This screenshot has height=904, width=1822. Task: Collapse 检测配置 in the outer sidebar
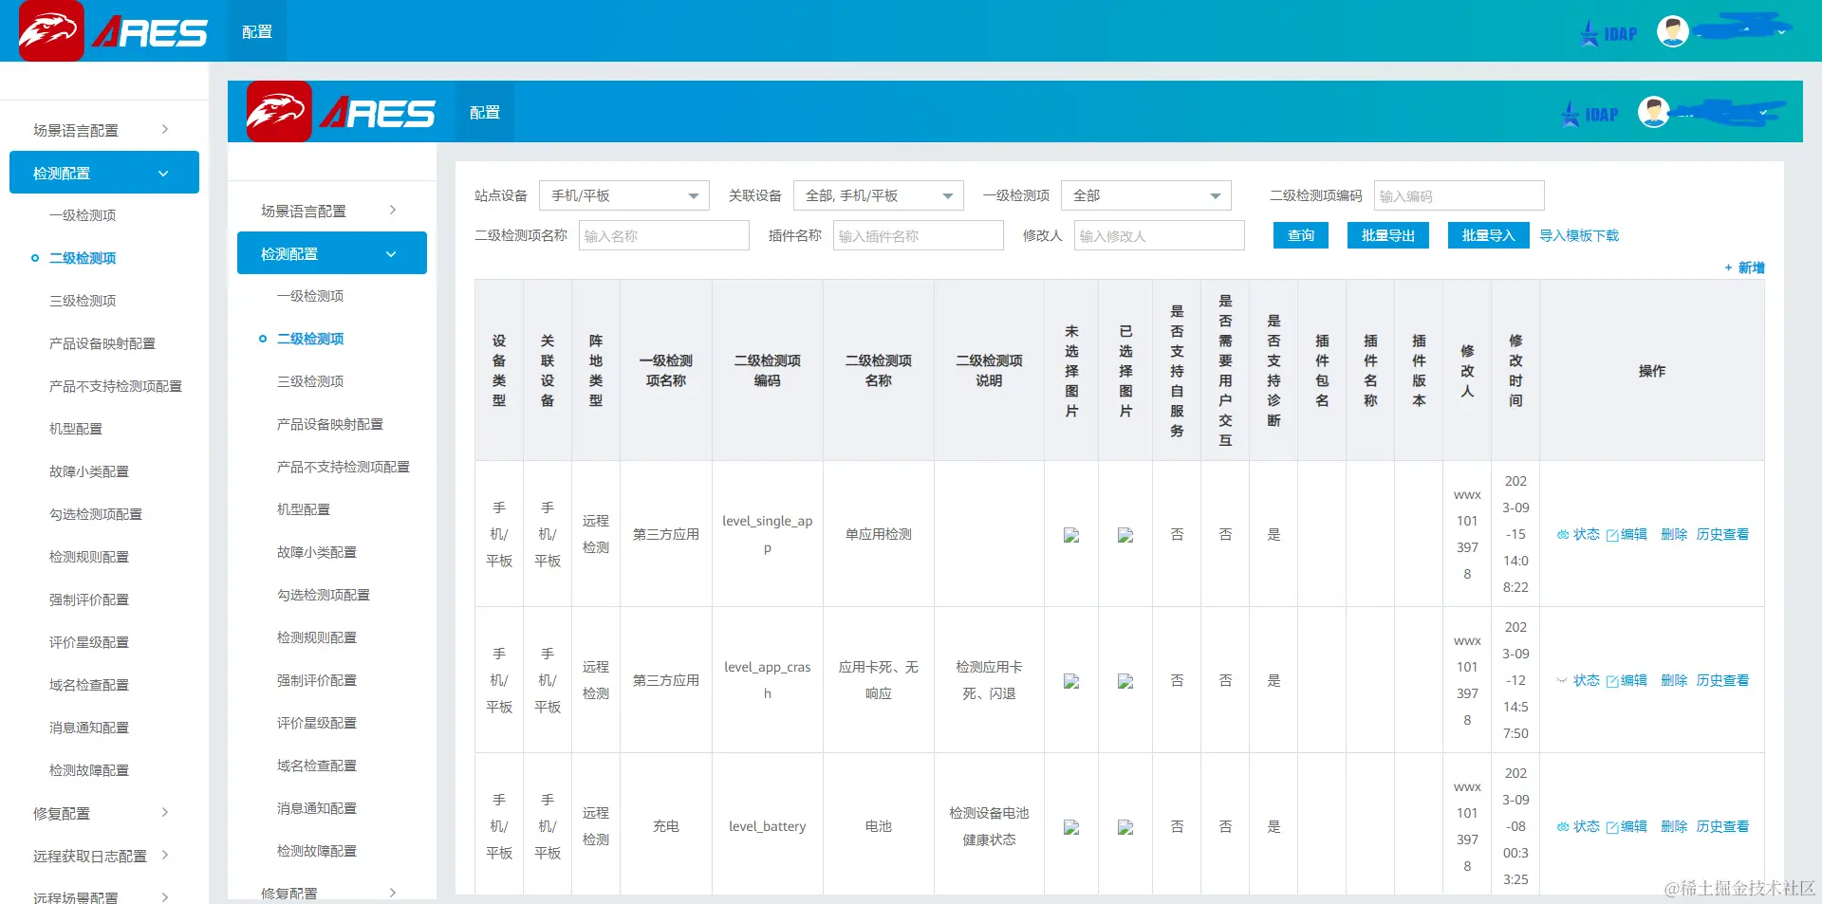click(104, 173)
